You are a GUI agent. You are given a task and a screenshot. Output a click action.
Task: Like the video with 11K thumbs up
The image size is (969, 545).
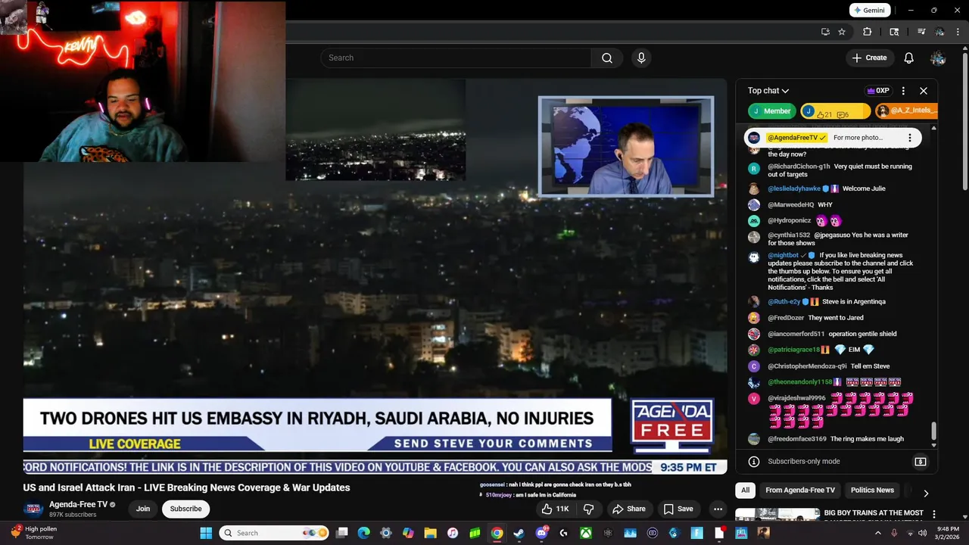pos(555,509)
